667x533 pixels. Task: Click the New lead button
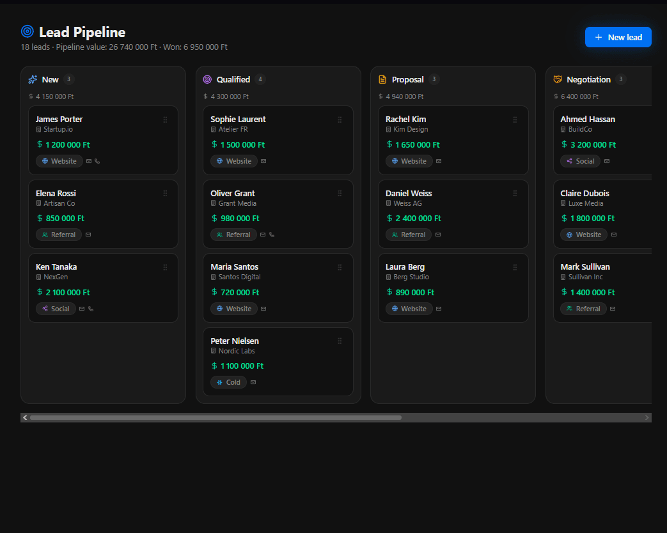(x=618, y=37)
